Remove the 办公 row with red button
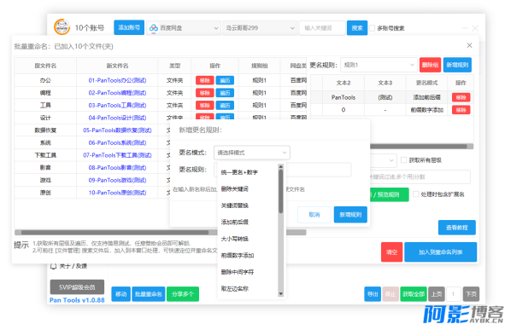The width and height of the screenshot is (505, 324). (205, 80)
